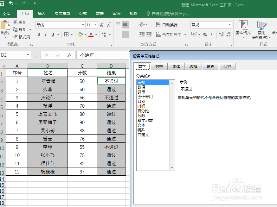
Task: Click the Borders grid icon
Action: 67,34
